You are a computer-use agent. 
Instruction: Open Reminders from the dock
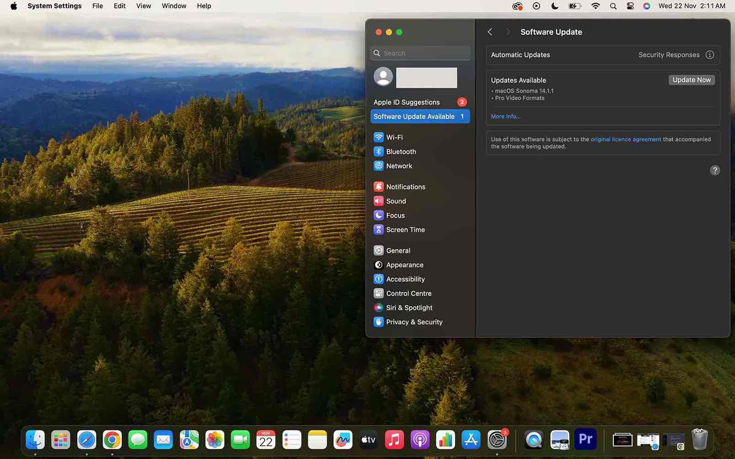[x=291, y=440]
